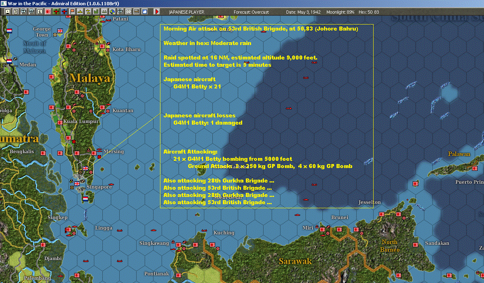The image size is (484, 283).
Task: Click the 'Date: May 3, 1942' status text
Action: [303, 12]
